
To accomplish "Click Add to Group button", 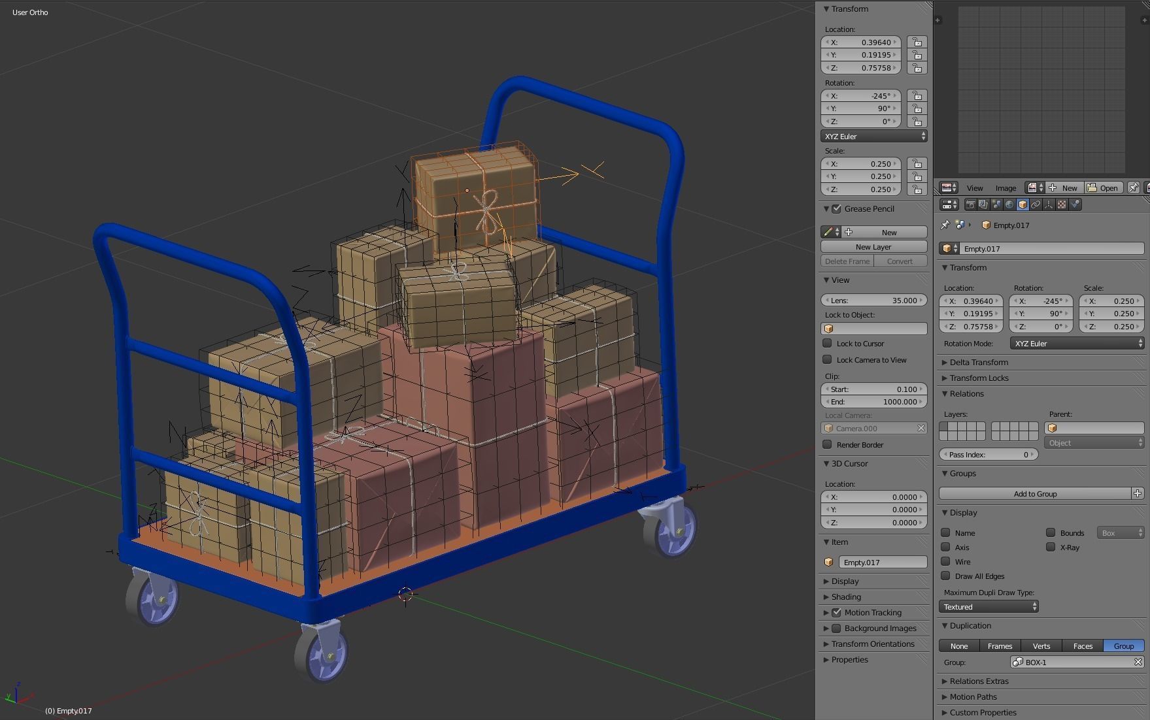I will pos(1035,493).
